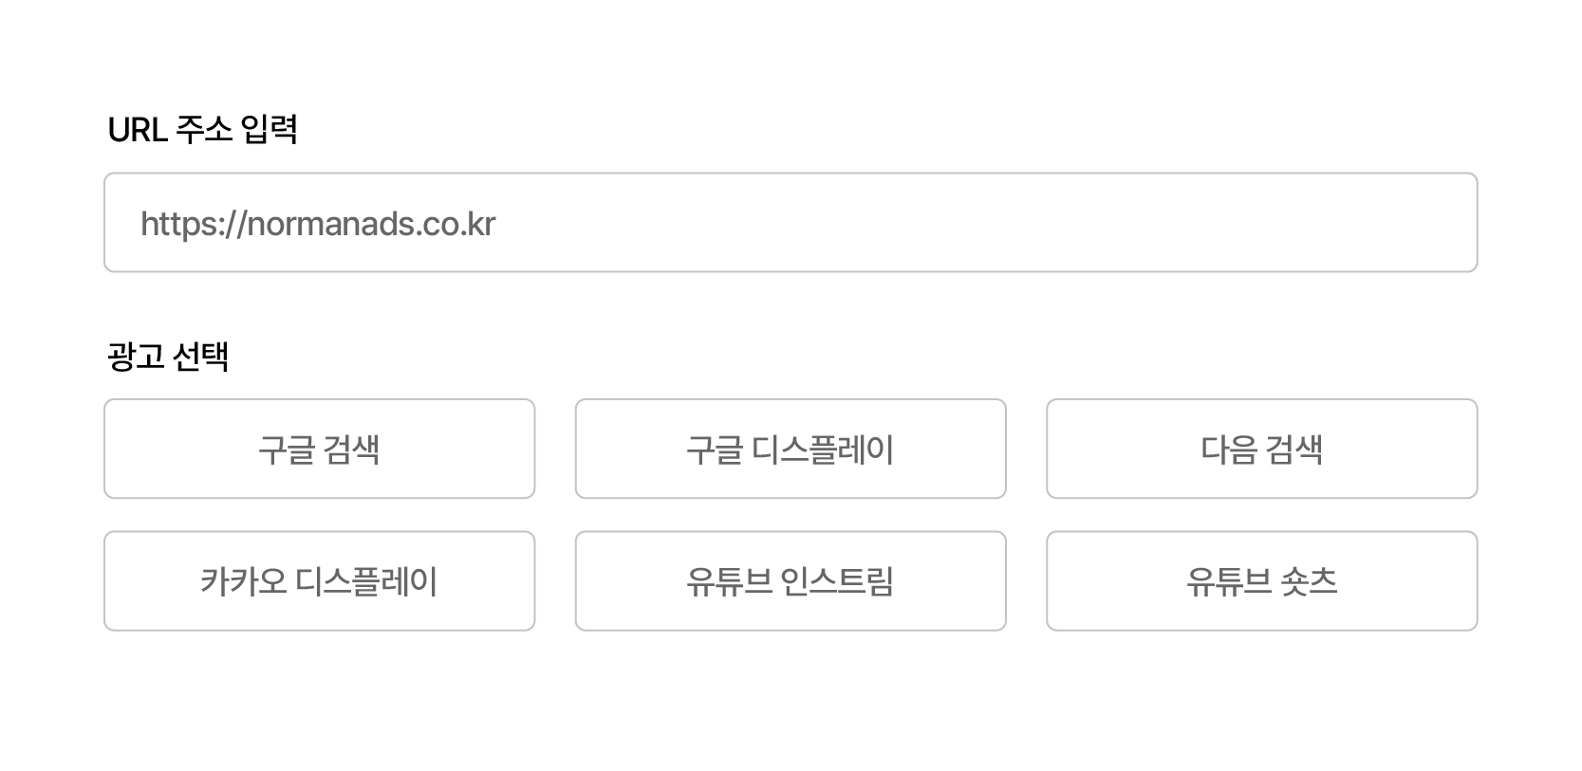Choose the 유튜브 숏츠 ad button

click(1261, 580)
